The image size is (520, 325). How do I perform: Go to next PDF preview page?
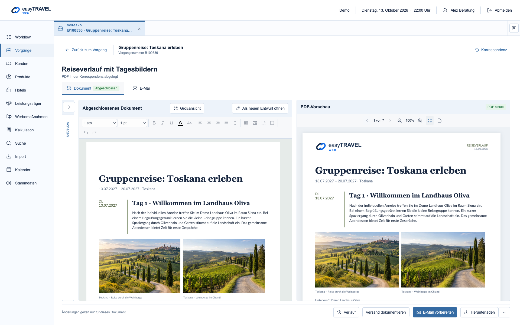(x=390, y=121)
